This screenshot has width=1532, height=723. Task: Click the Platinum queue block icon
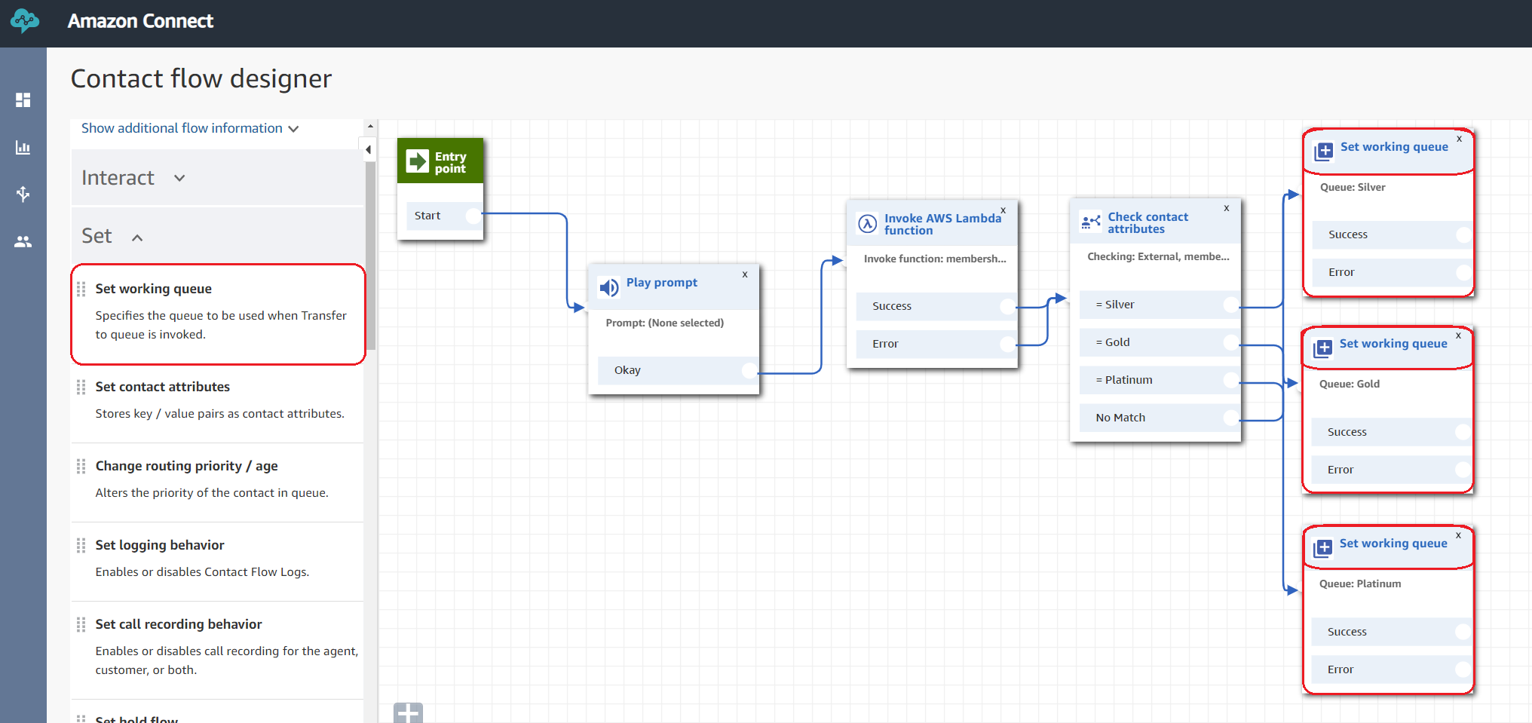[1323, 548]
